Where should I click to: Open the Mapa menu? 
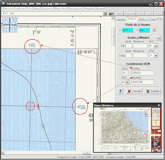tap(37, 9)
